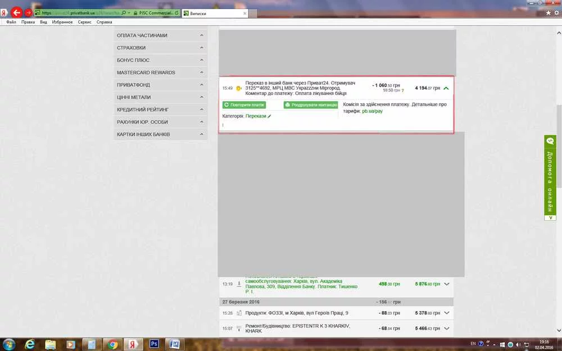This screenshot has width=562, height=351.
Task: Open the address bar search magnifier
Action: (x=124, y=13)
